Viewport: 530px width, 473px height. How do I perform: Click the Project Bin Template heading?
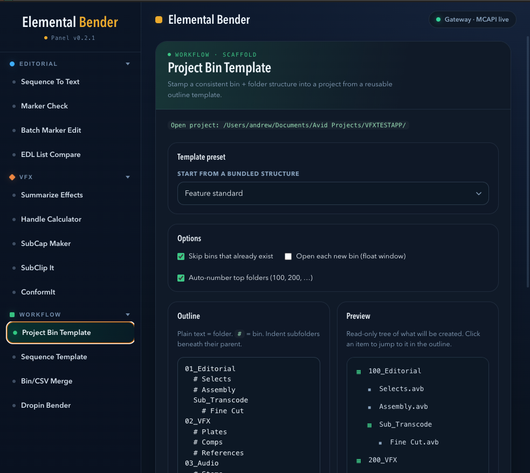[x=219, y=68]
